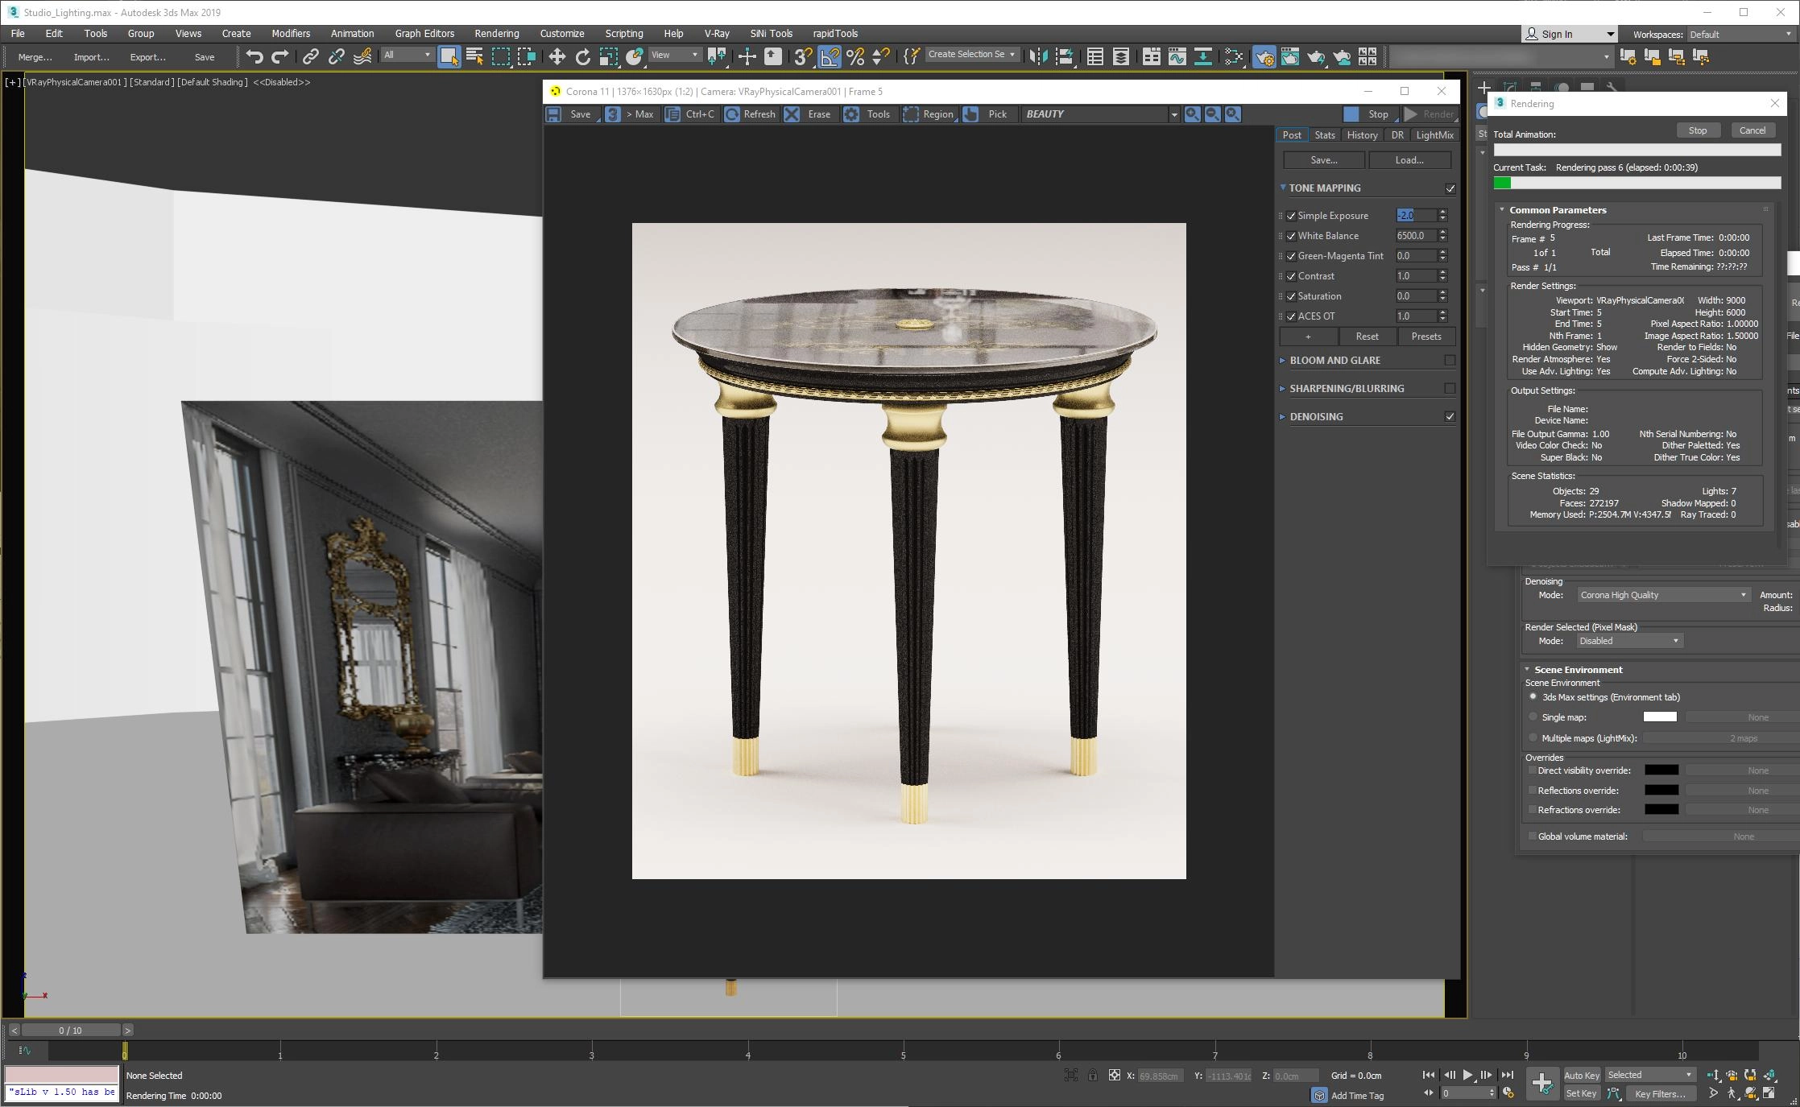Open the Rendering menu
The width and height of the screenshot is (1800, 1107).
point(496,33)
